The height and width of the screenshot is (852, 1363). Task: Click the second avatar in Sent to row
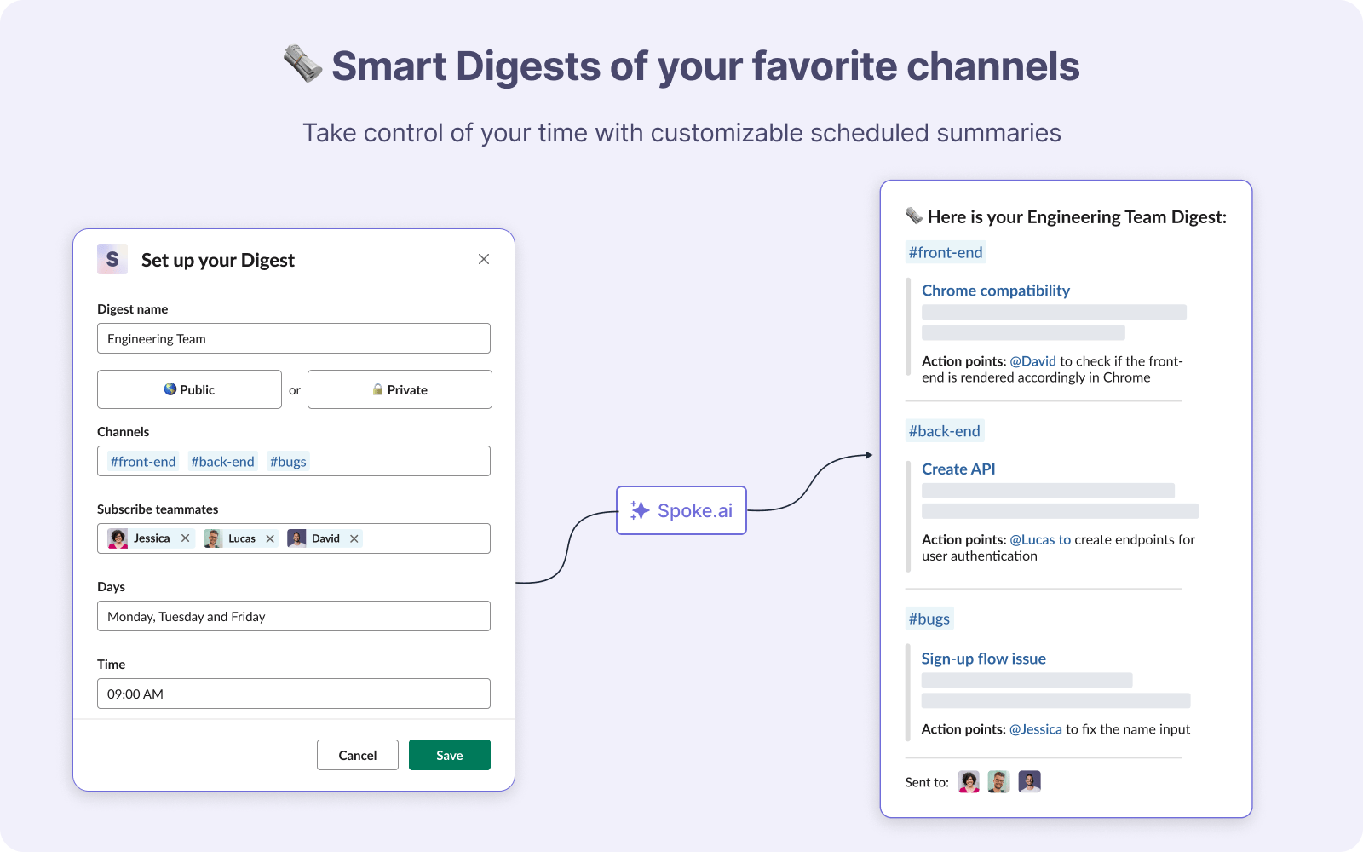tap(998, 781)
